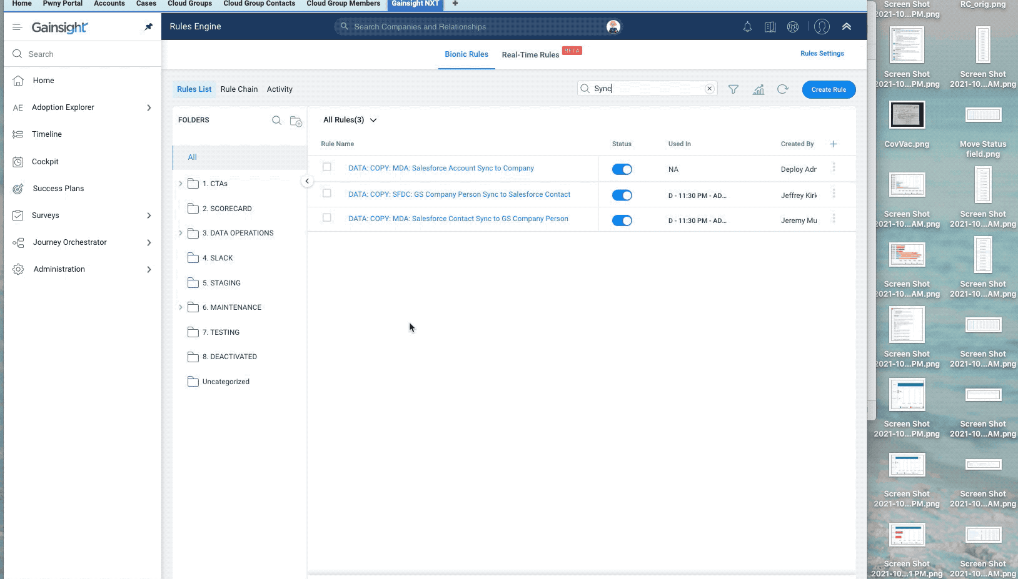Clear the Sync search text
1018x579 pixels.
(x=709, y=89)
